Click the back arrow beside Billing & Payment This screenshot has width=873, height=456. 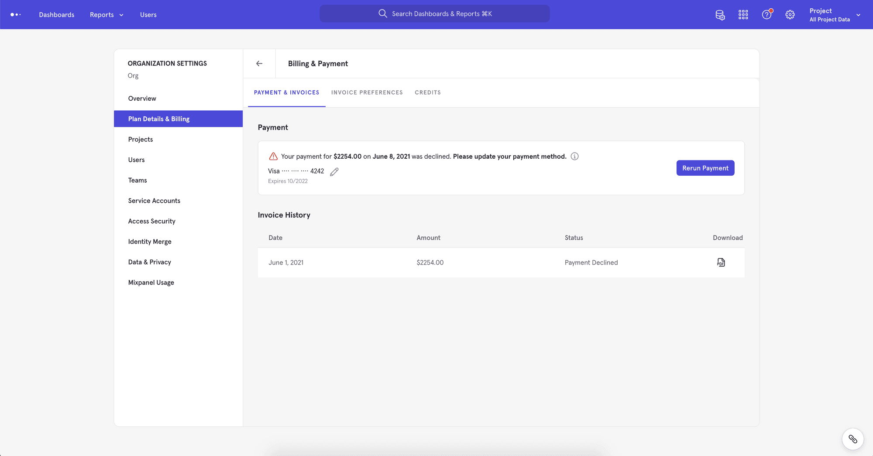click(x=259, y=63)
